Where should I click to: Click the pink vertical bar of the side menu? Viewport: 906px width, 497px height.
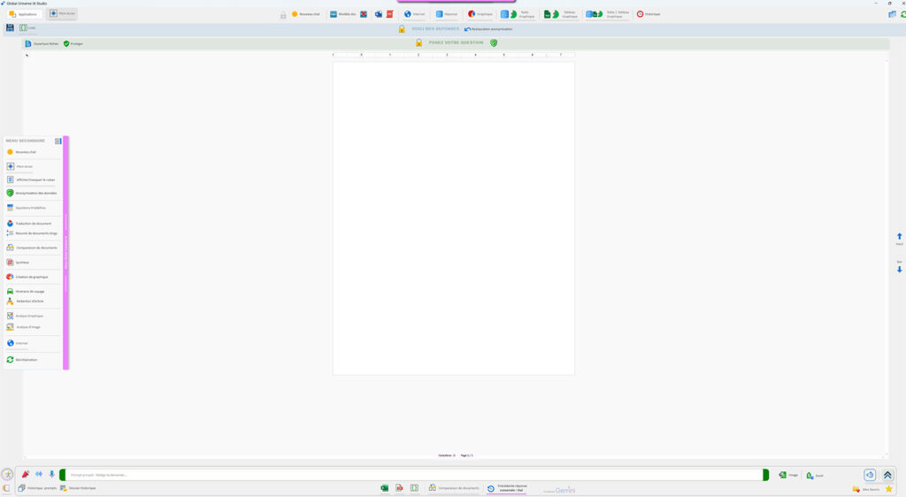coord(65,253)
